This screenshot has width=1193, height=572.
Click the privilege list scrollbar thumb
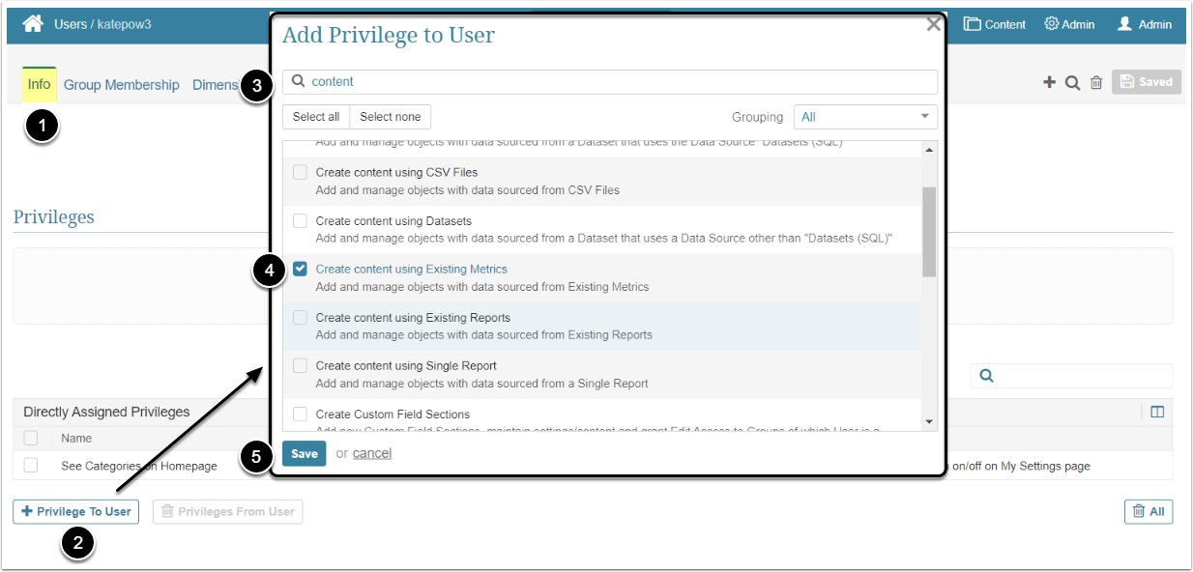coord(930,232)
